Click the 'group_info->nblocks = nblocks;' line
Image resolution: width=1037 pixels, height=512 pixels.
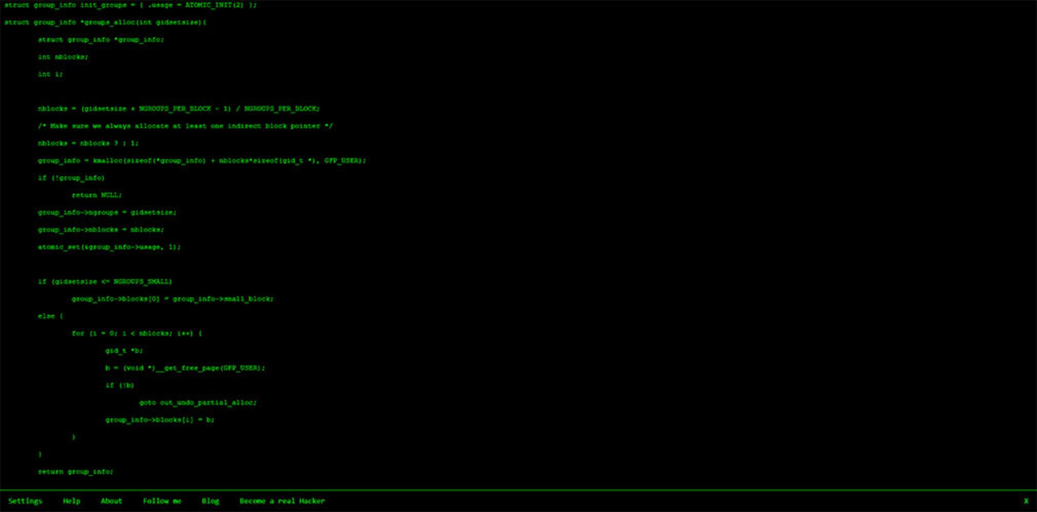(101, 229)
